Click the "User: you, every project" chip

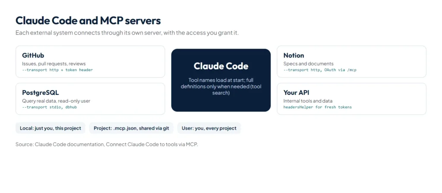pyautogui.click(x=209, y=128)
